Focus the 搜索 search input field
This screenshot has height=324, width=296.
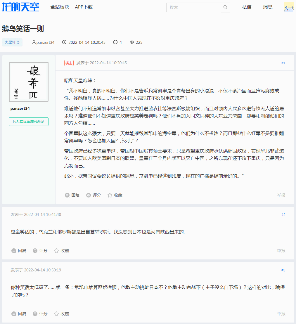(194, 7)
